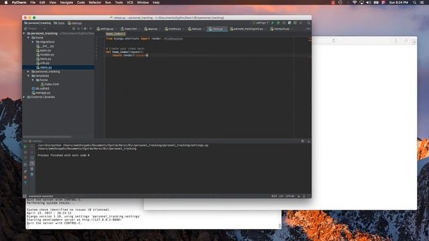Image resolution: width=429 pixels, height=241 pixels.
Task: Click terminal line 'Quit the server with CONTROL-C.'
Action: pyautogui.click(x=54, y=223)
